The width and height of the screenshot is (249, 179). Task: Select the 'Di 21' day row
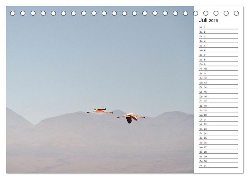point(219,120)
